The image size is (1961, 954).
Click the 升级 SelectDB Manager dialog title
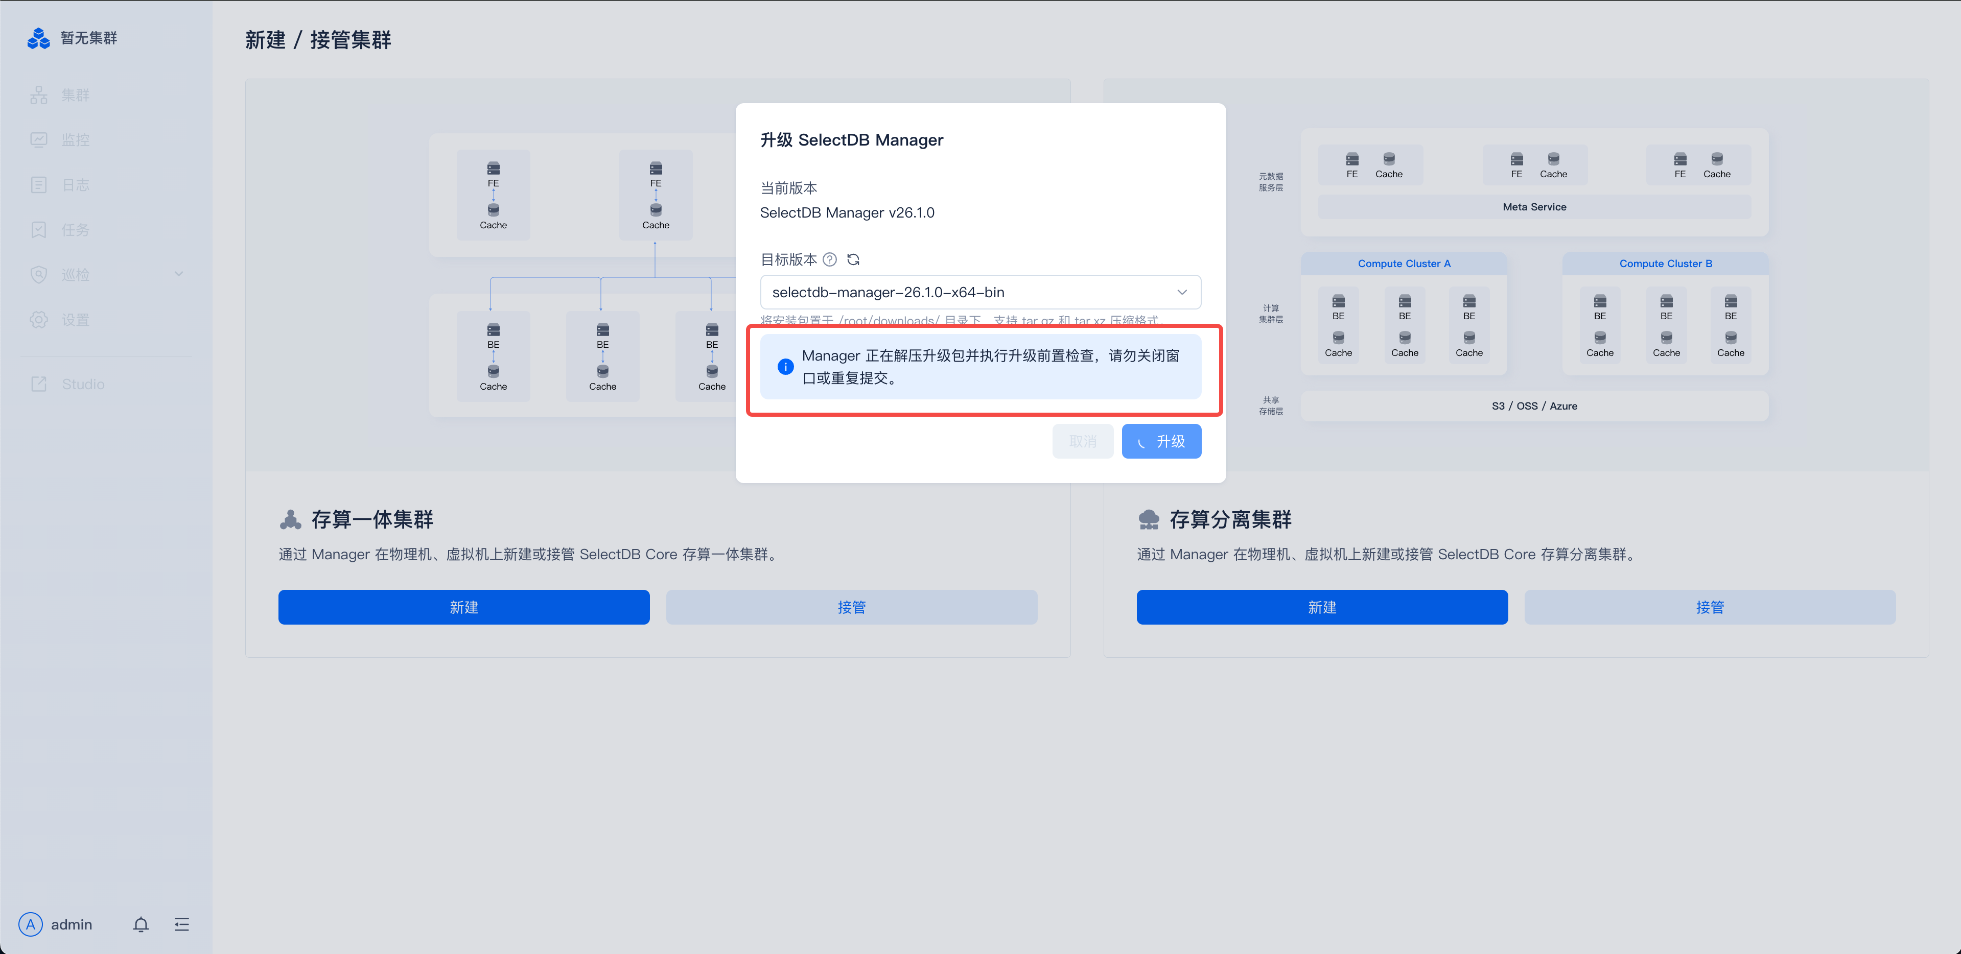coord(851,140)
